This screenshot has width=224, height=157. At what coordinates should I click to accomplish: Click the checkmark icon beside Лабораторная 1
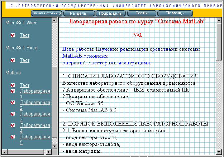coord(13,91)
